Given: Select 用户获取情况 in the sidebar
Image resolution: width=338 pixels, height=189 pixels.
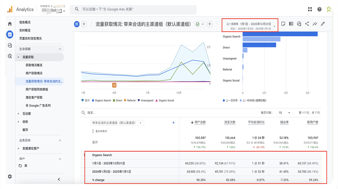Looking at the screenshot, I should (x=34, y=73).
